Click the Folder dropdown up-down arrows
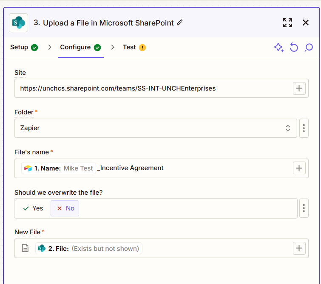The height and width of the screenshot is (284, 321). (x=288, y=128)
